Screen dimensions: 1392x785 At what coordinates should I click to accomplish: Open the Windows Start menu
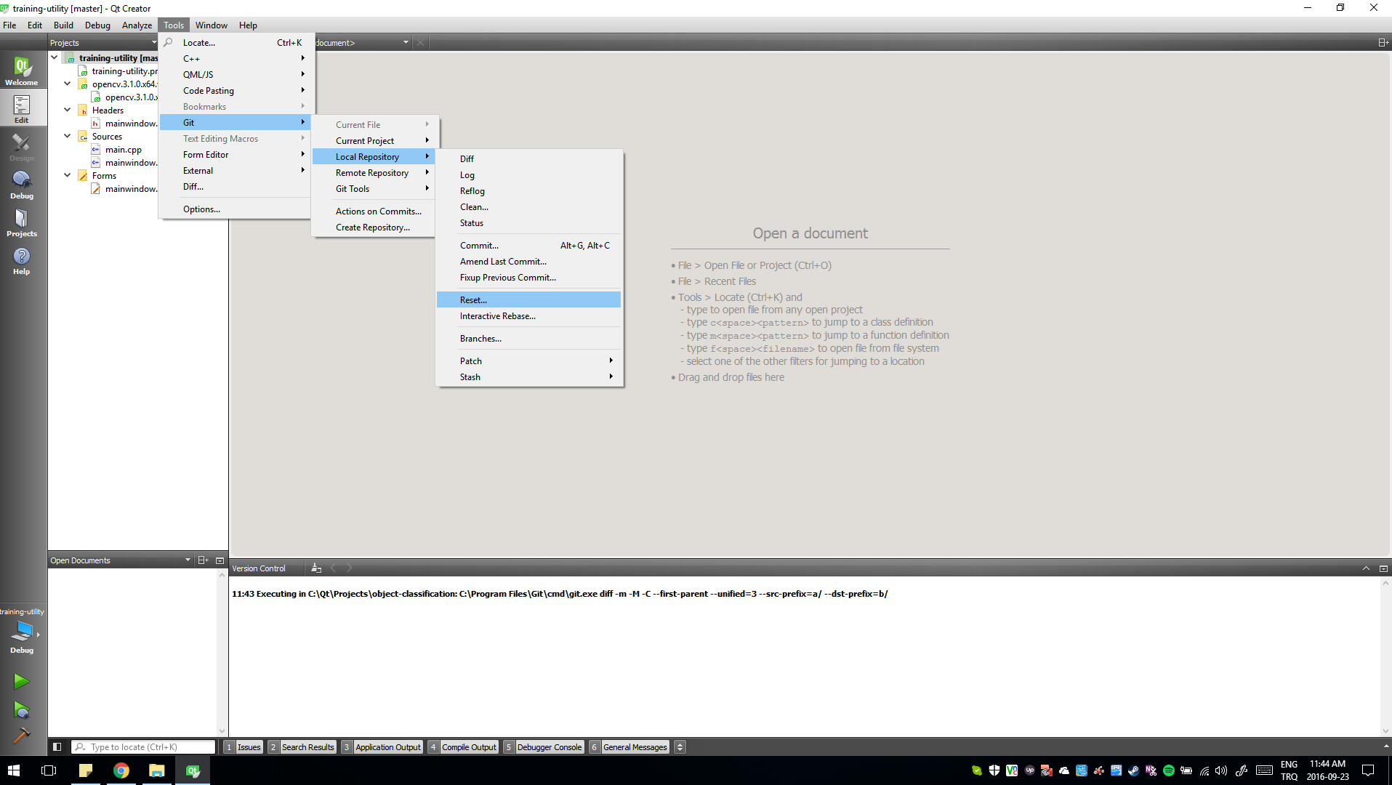tap(14, 770)
